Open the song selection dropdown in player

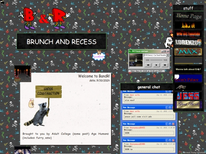[x=167, y=55]
